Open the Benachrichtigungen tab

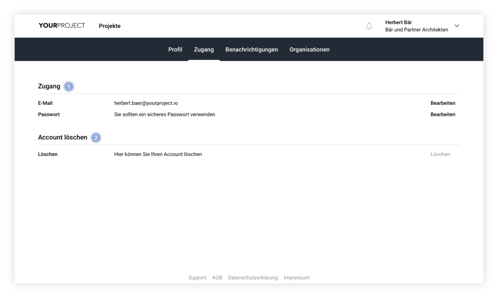252,50
